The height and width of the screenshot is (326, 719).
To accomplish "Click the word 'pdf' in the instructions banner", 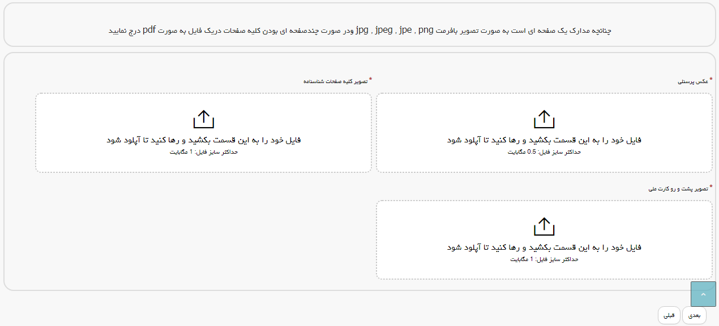I will (149, 30).
